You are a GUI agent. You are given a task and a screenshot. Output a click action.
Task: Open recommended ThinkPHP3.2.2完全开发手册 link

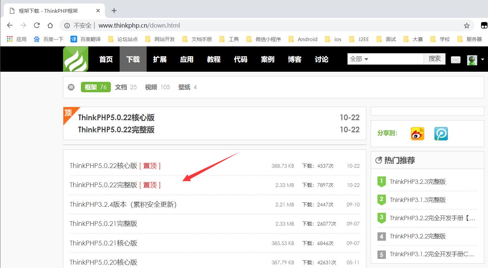(x=433, y=218)
